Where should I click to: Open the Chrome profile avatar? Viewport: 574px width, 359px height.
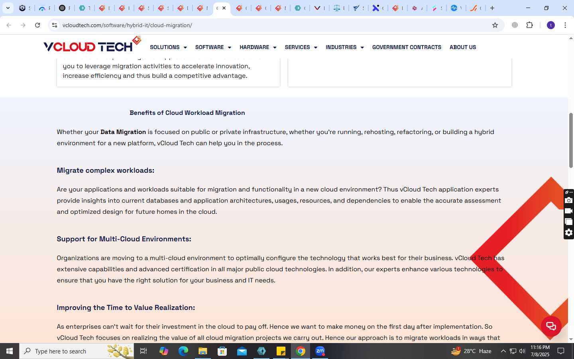pos(551,25)
